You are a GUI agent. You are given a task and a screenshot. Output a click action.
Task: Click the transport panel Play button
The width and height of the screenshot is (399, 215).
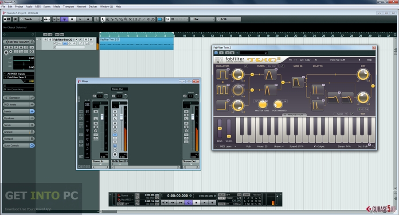[x=204, y=203]
